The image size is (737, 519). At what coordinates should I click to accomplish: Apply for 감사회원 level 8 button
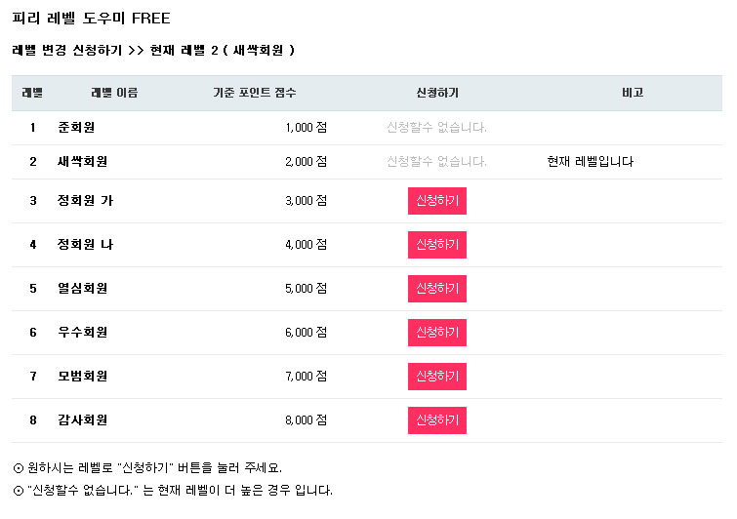(436, 420)
